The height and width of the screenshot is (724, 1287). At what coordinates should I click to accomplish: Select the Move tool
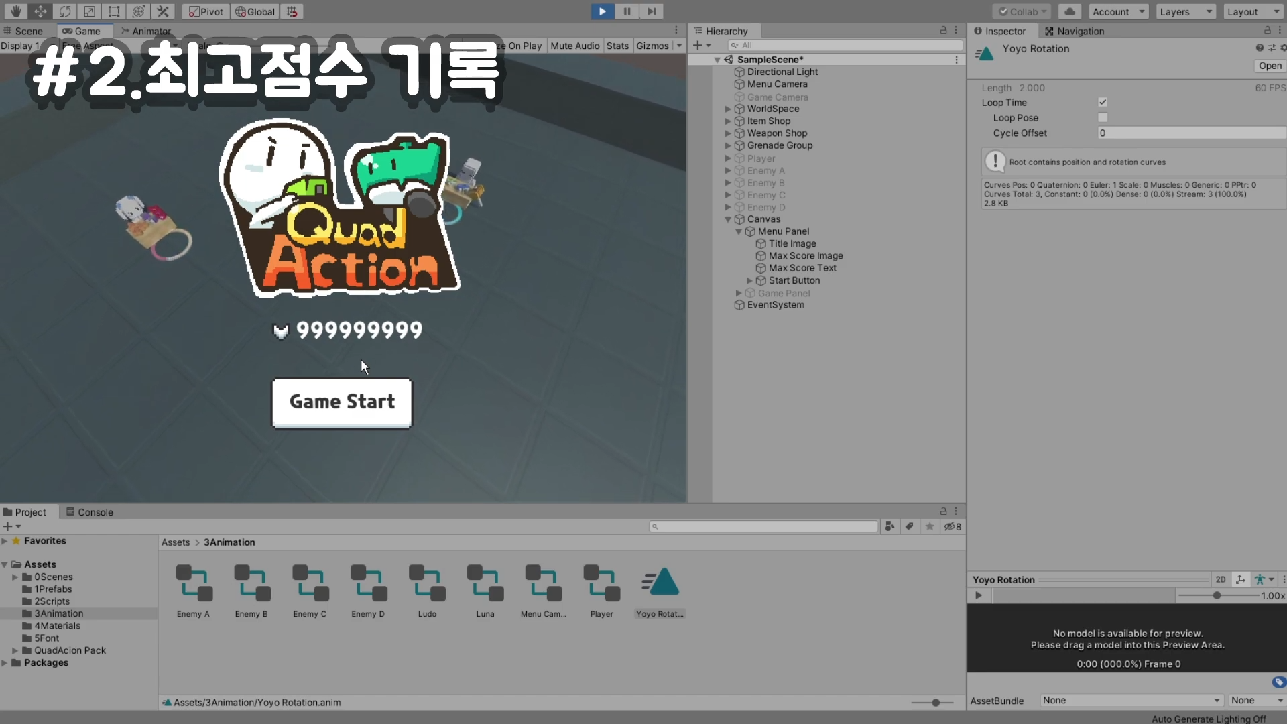point(40,11)
